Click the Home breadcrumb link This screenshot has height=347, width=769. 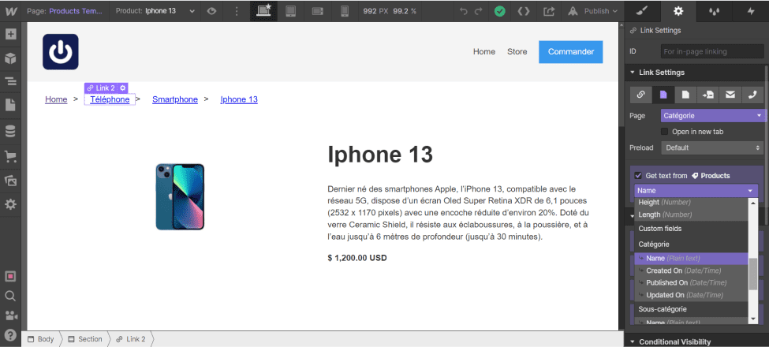[x=56, y=99]
